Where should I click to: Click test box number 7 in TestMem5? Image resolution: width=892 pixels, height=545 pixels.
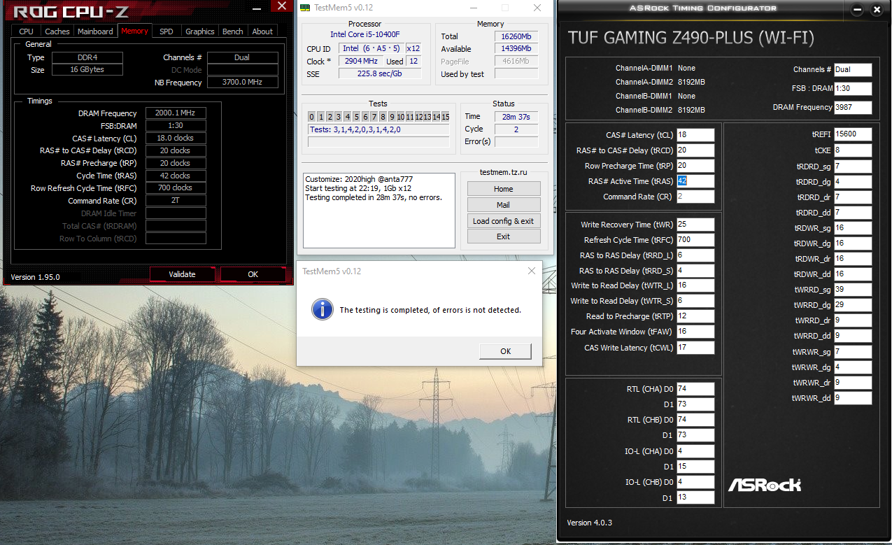(374, 117)
